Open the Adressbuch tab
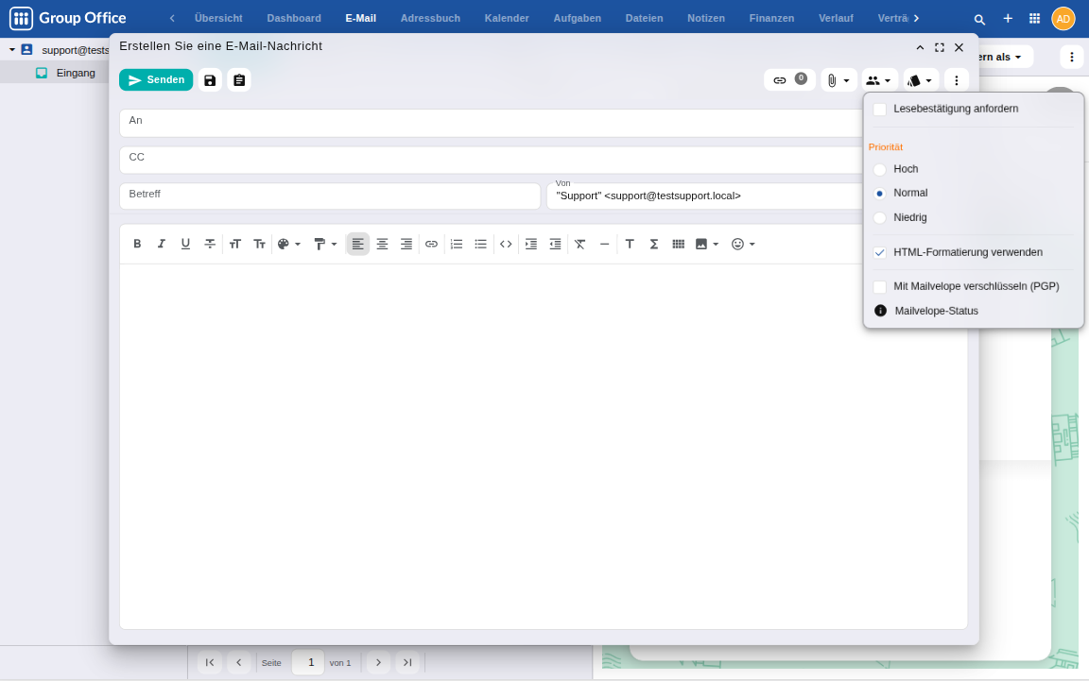 point(430,19)
